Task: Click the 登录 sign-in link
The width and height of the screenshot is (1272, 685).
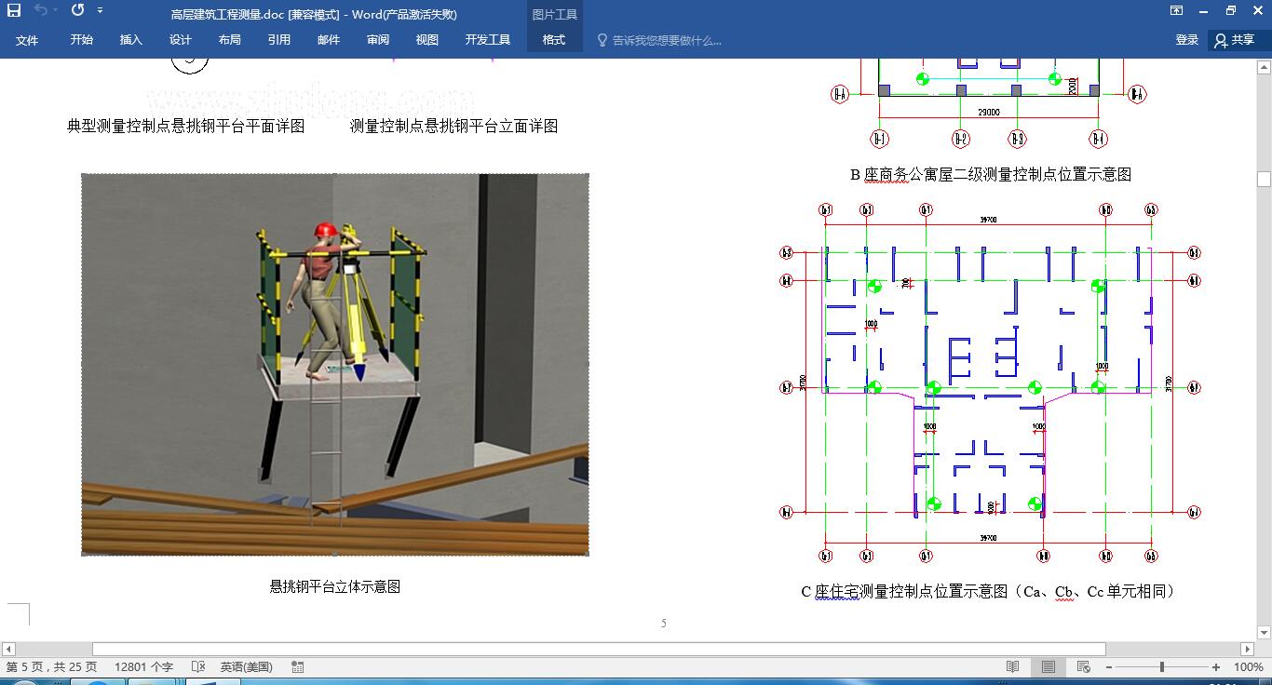Action: (x=1187, y=40)
